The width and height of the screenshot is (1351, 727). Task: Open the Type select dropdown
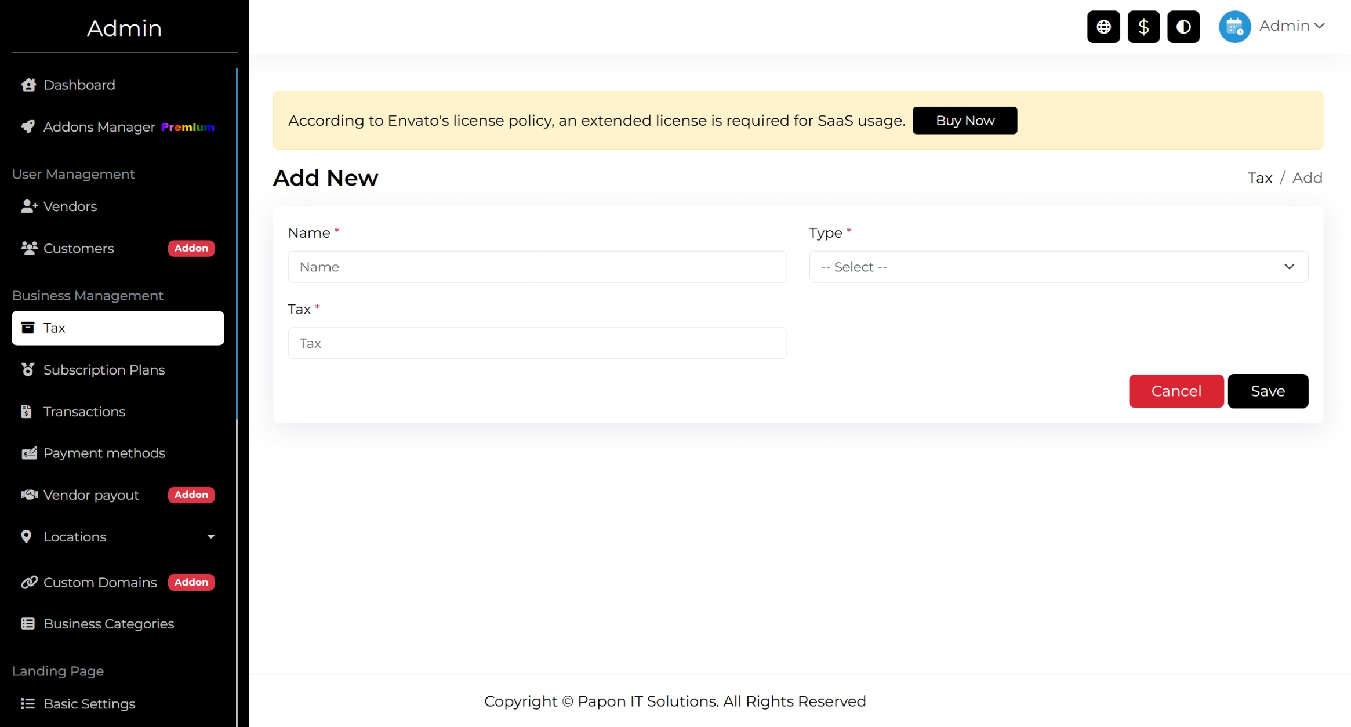(1058, 267)
